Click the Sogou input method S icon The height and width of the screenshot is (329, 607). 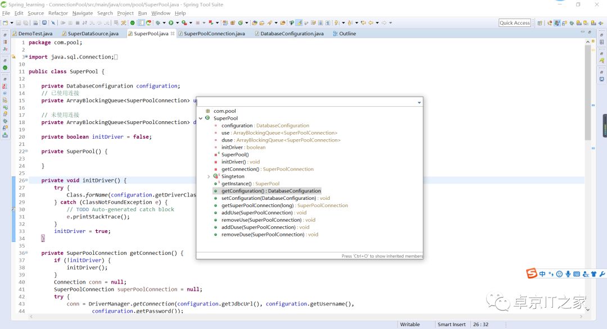coord(531,273)
